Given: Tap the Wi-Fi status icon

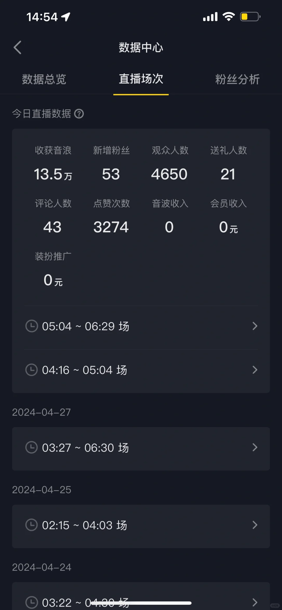Looking at the screenshot, I should pyautogui.click(x=228, y=17).
